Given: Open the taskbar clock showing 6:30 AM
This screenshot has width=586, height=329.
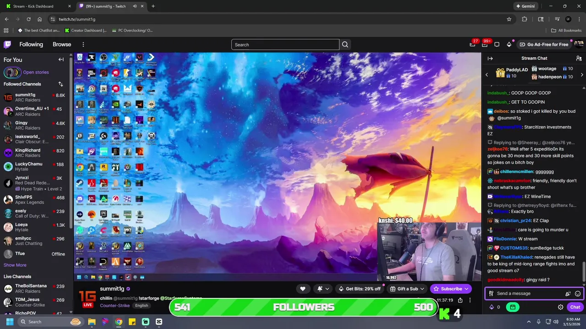Looking at the screenshot, I should [573, 322].
